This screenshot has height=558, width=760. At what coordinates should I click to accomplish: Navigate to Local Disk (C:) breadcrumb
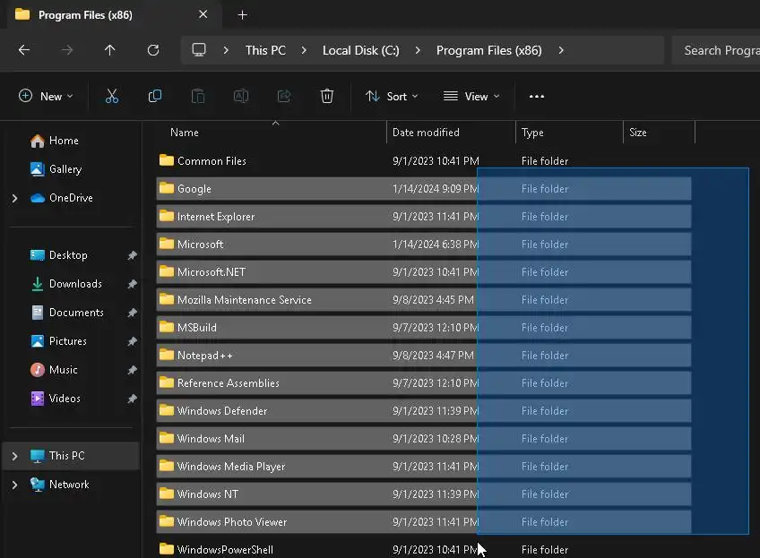[x=361, y=50]
